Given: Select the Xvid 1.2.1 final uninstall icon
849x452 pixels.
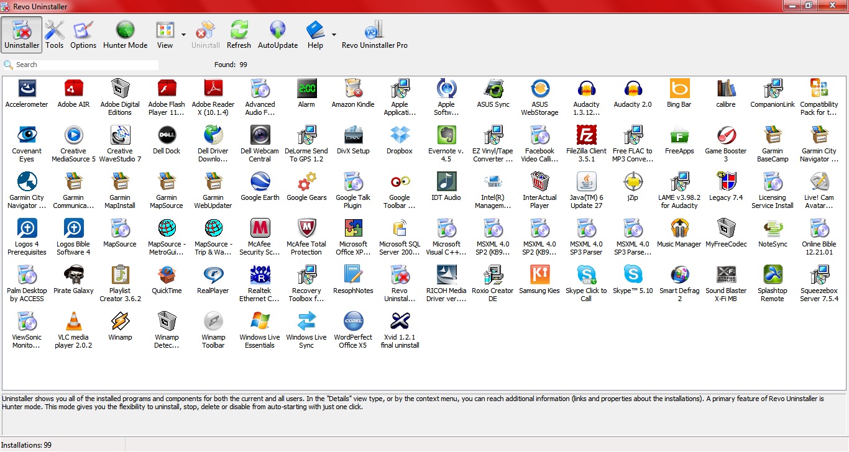Looking at the screenshot, I should [x=400, y=322].
